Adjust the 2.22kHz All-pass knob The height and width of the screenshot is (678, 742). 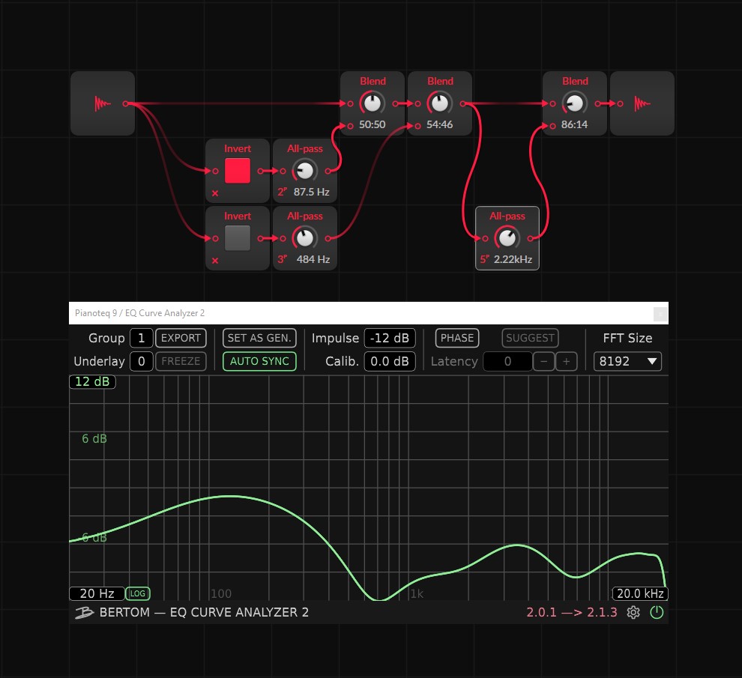tap(507, 238)
